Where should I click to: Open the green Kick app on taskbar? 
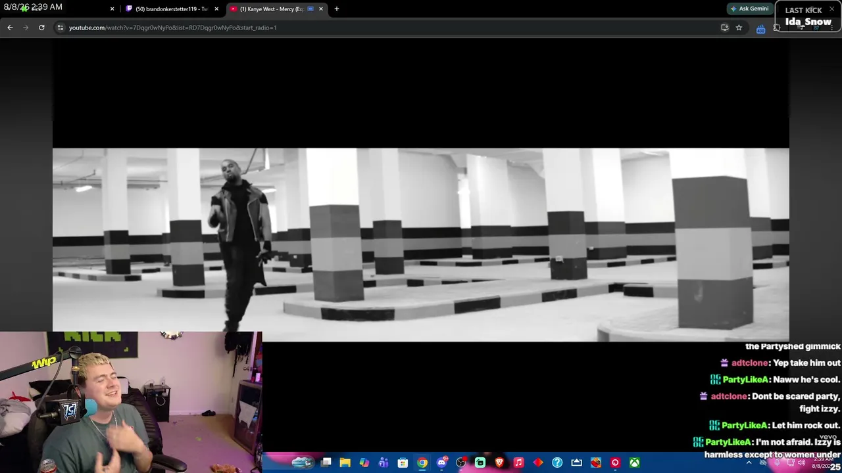(x=480, y=462)
